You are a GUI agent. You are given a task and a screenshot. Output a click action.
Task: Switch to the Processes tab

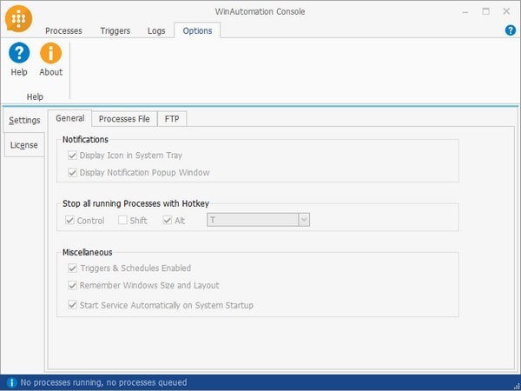pyautogui.click(x=63, y=30)
